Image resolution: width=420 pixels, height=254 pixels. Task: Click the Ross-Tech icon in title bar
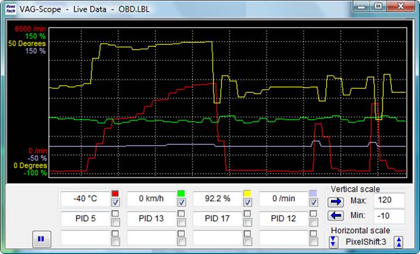(10, 9)
